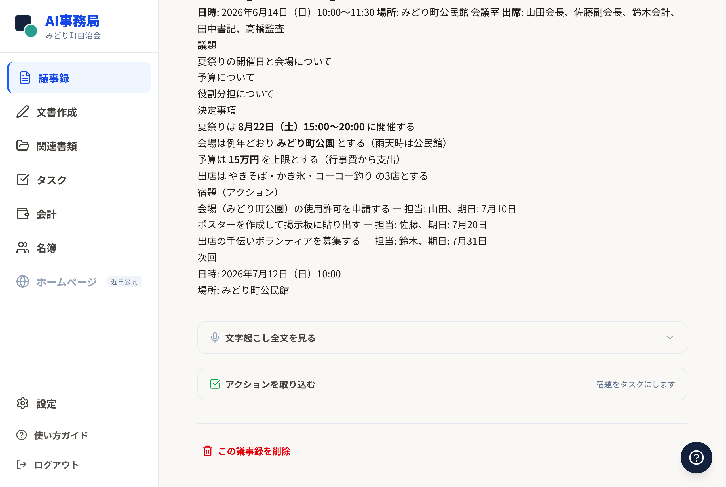The width and height of the screenshot is (726, 487).
Task: Click the 文字起こし全文を見る label
Action: pos(270,338)
